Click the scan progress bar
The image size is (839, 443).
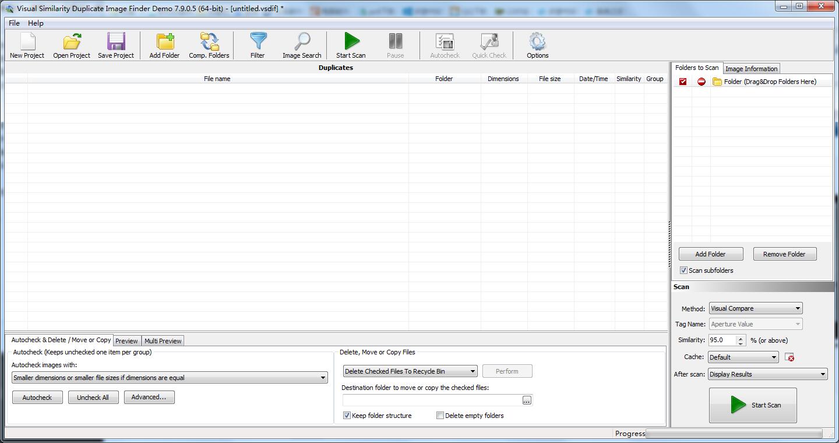(x=734, y=434)
